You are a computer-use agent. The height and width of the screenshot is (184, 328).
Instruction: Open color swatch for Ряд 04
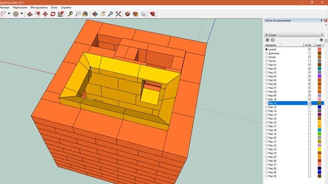[x=319, y=76]
